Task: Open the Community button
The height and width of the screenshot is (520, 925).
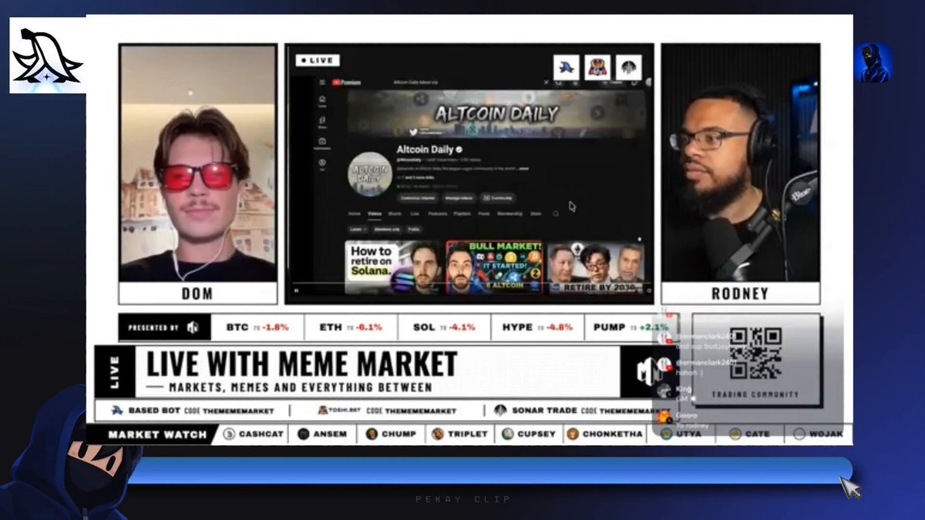Action: 498,198
